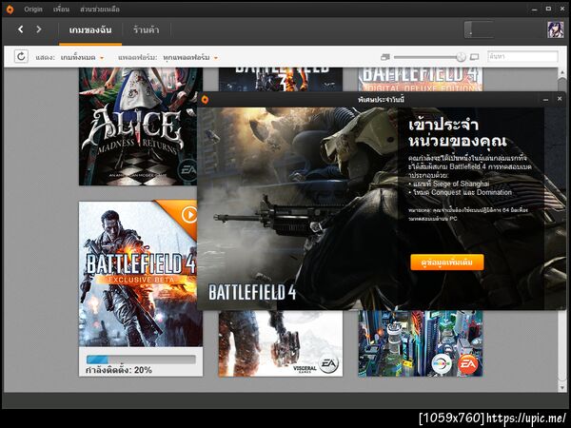This screenshot has width=571, height=428.
Task: Click play arrow badge on Battlefield 4 Beta
Action: (189, 215)
